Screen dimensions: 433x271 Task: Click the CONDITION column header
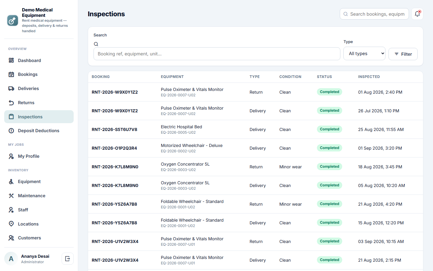pyautogui.click(x=290, y=77)
